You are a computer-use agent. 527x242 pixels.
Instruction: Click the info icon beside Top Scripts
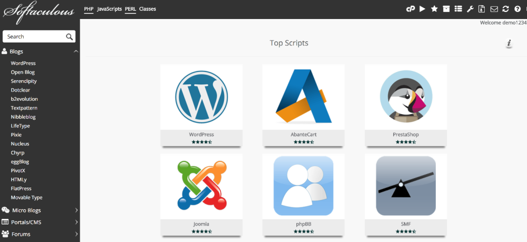point(509,43)
